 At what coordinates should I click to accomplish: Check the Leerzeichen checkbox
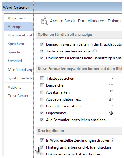click(42, 85)
